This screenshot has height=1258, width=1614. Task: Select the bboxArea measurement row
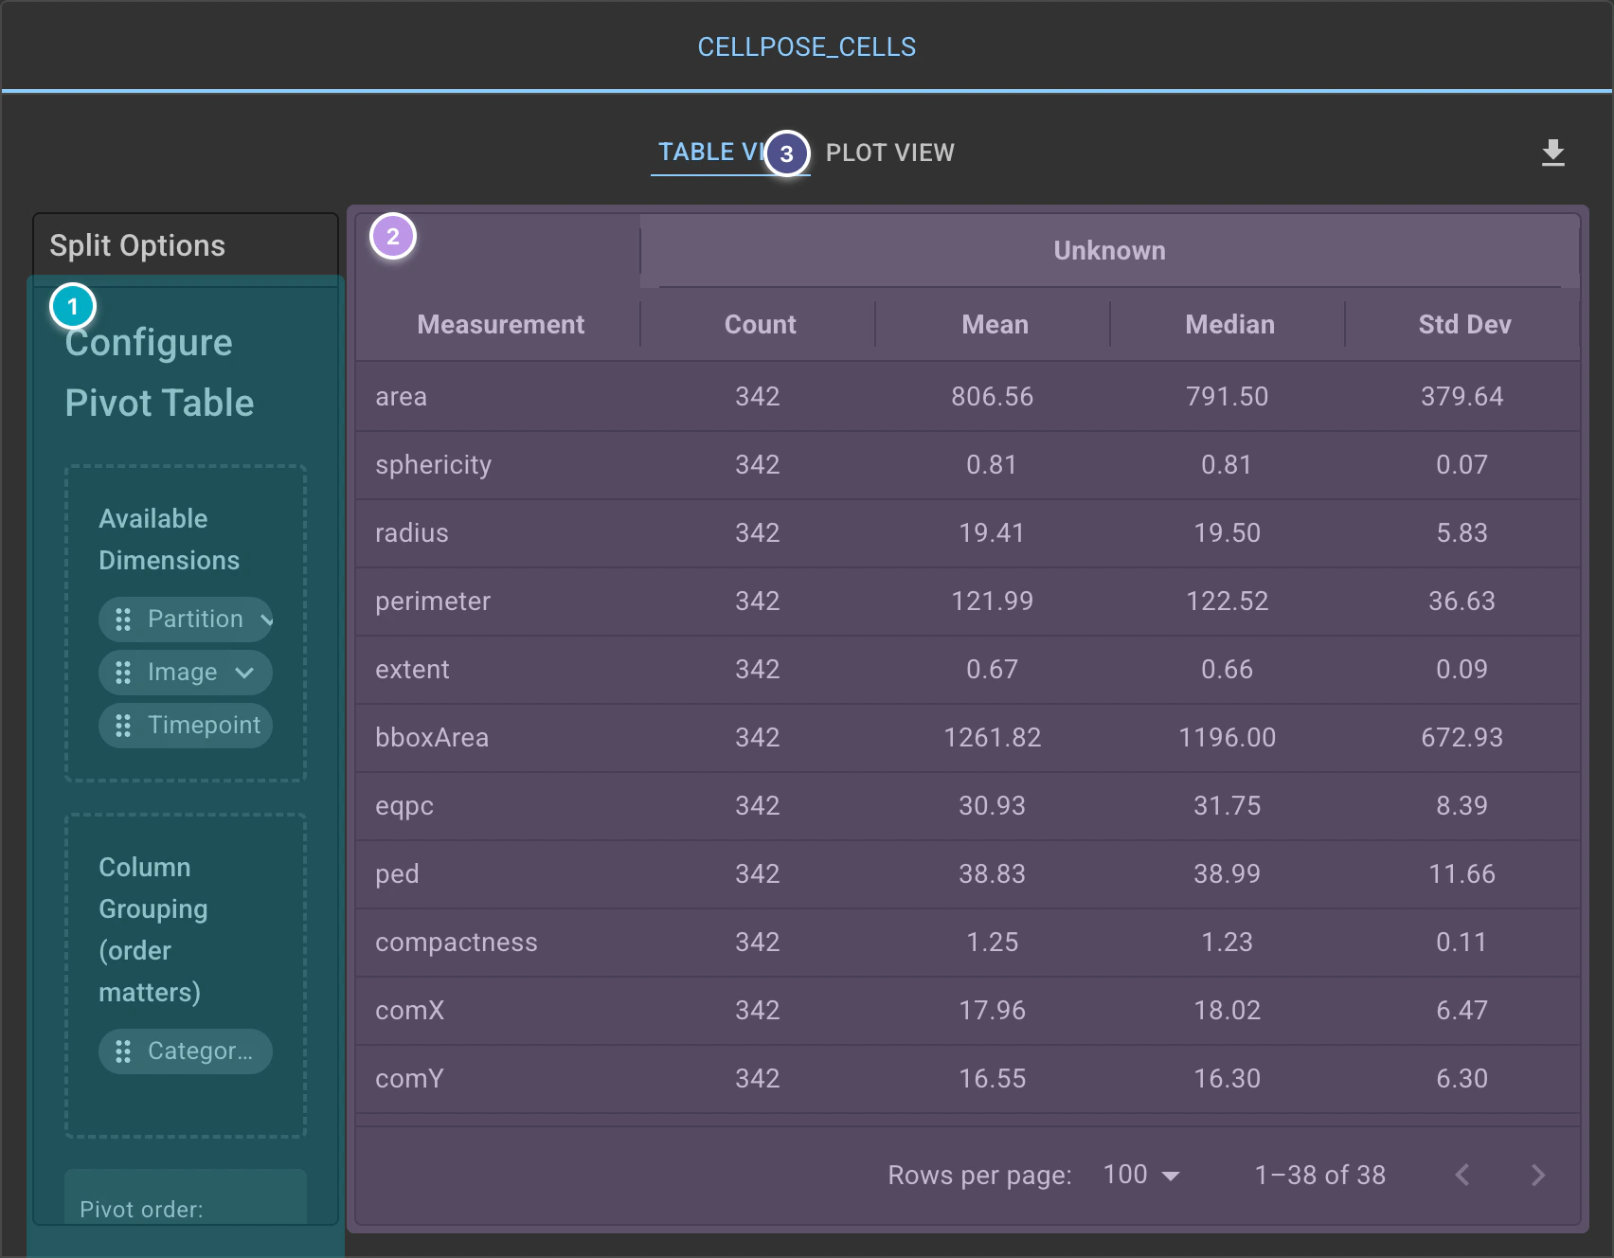tap(968, 738)
